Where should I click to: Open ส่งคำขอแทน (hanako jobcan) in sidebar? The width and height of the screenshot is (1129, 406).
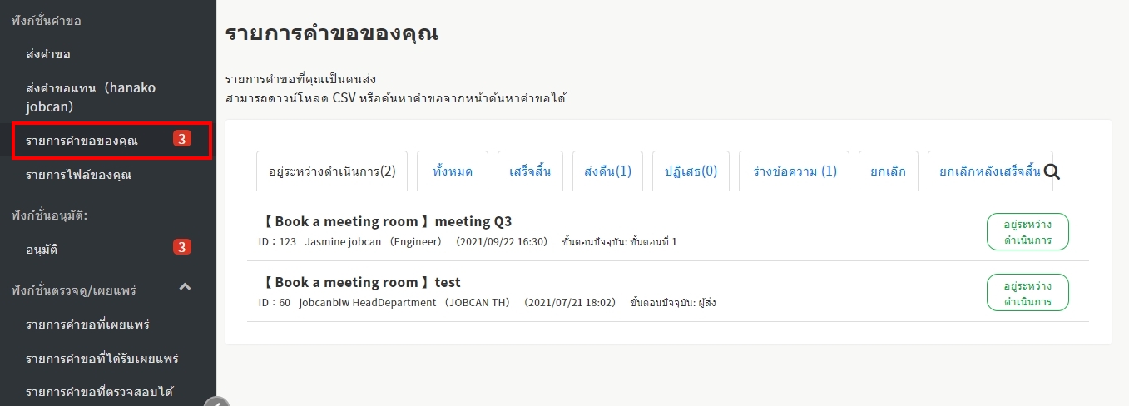91,97
